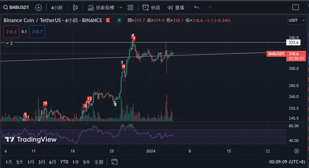Click the RSI 40.00 scale label
Screen dimensions: 309x168
coord(294,140)
